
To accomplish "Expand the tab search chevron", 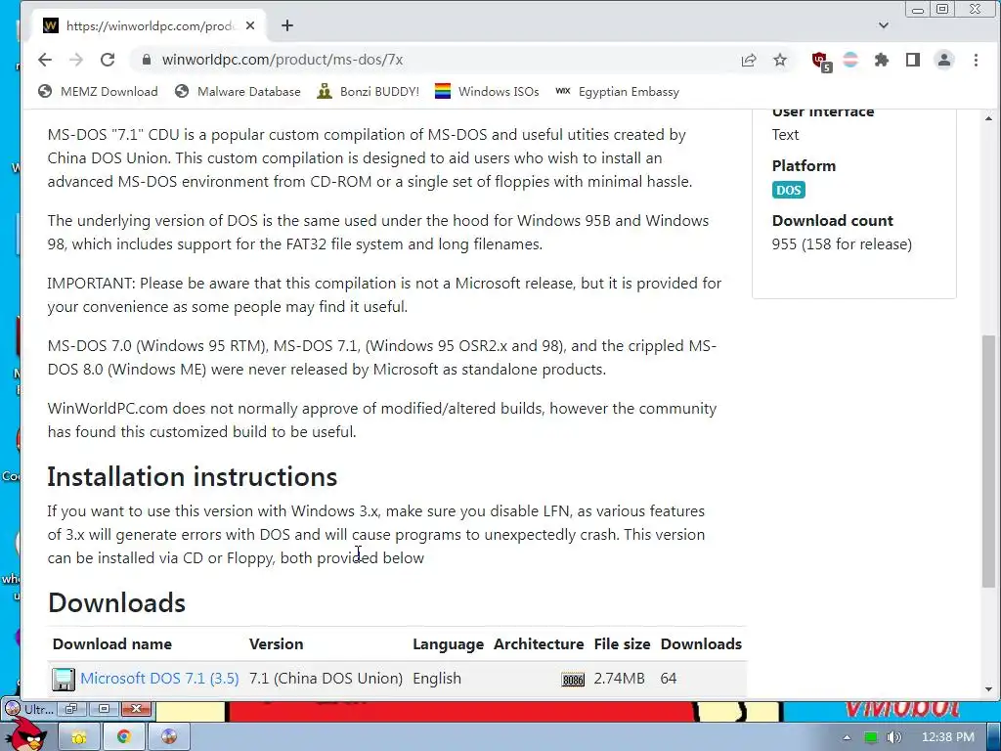I will pyautogui.click(x=884, y=25).
